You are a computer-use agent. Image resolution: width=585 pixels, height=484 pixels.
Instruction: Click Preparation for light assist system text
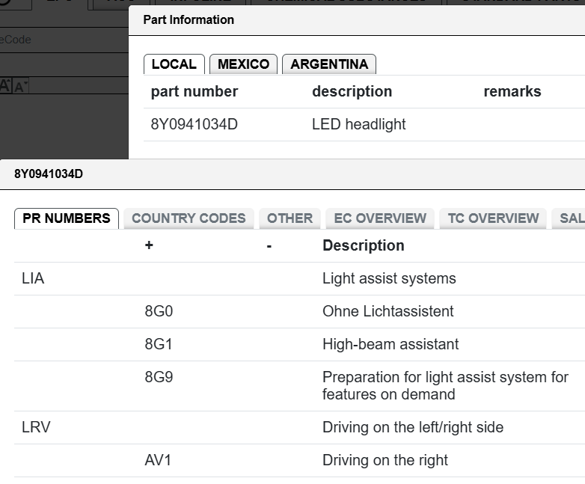445,385
